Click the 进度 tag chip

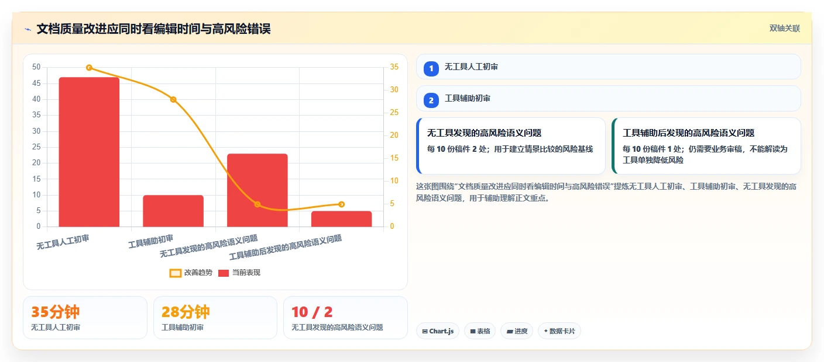pos(517,331)
